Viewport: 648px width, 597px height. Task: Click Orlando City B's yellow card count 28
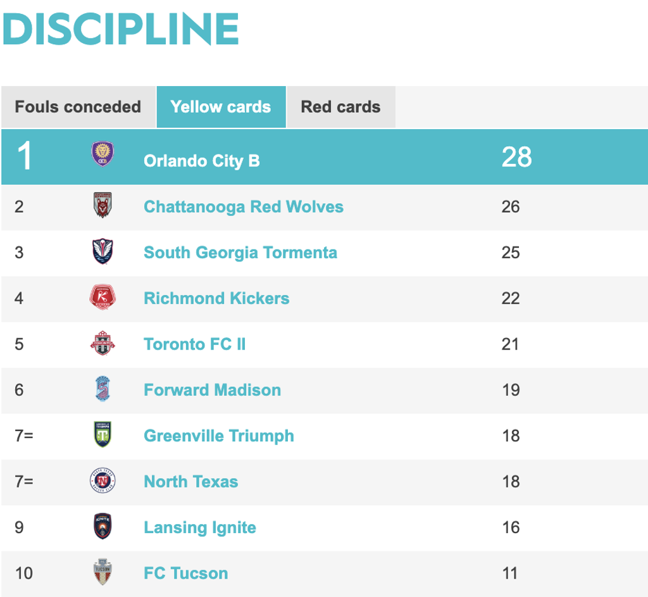(516, 157)
